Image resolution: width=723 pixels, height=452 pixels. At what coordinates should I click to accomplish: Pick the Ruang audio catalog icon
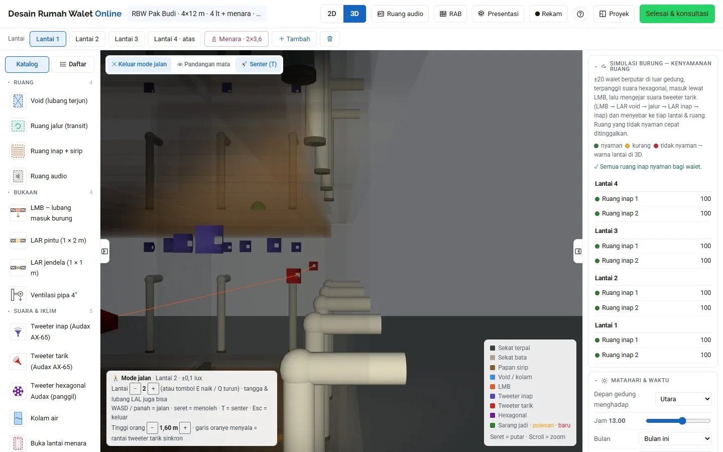[18, 176]
